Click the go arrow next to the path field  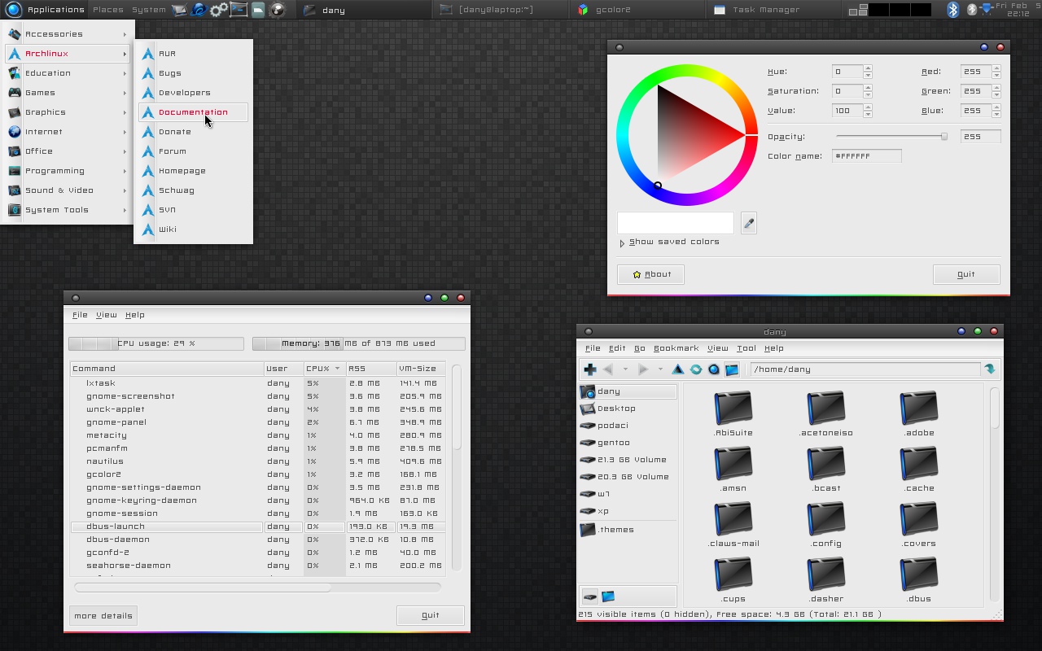tap(990, 369)
